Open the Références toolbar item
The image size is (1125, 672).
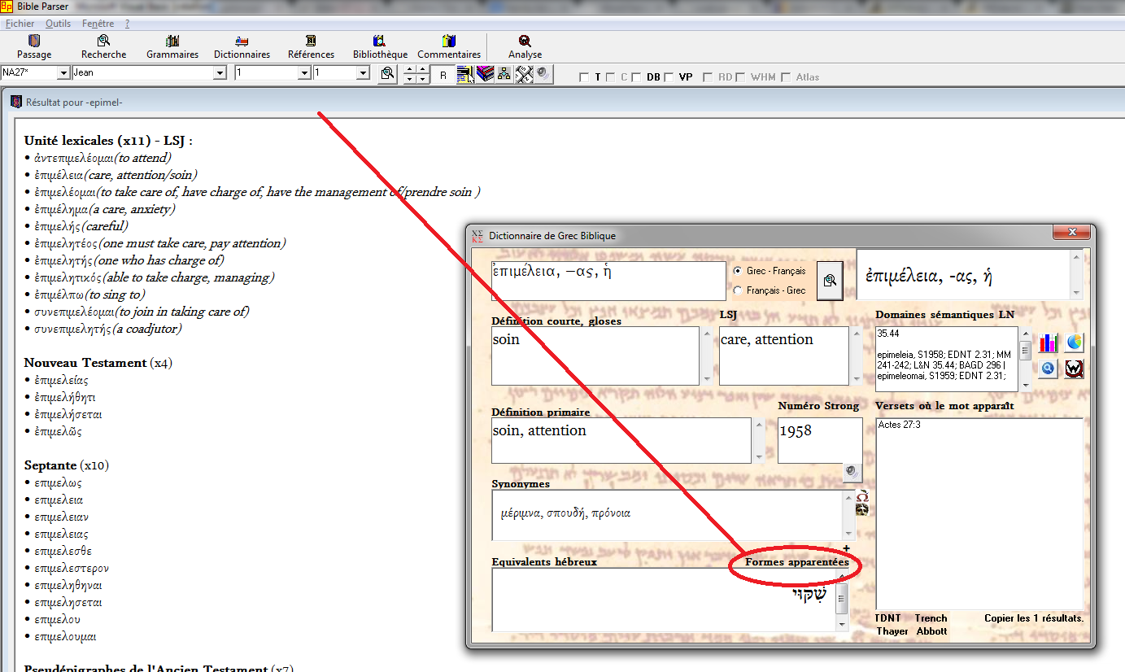click(311, 47)
